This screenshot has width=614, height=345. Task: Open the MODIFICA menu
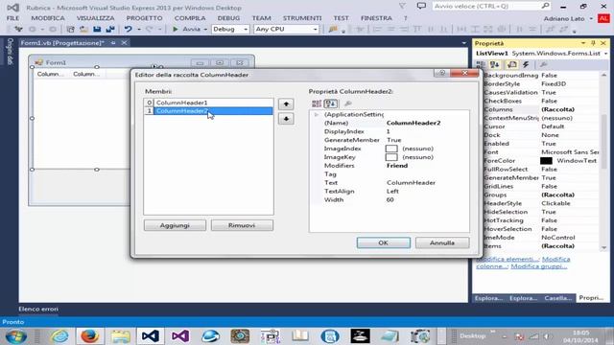[48, 18]
